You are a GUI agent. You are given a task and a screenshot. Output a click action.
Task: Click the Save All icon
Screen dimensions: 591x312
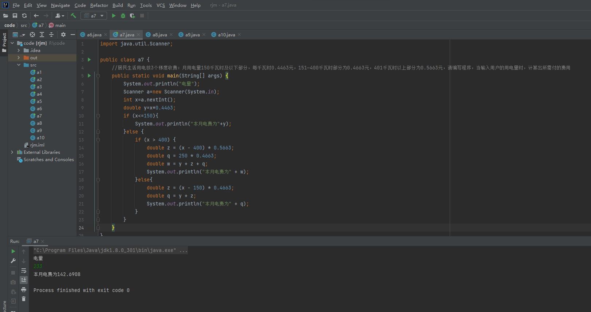15,16
